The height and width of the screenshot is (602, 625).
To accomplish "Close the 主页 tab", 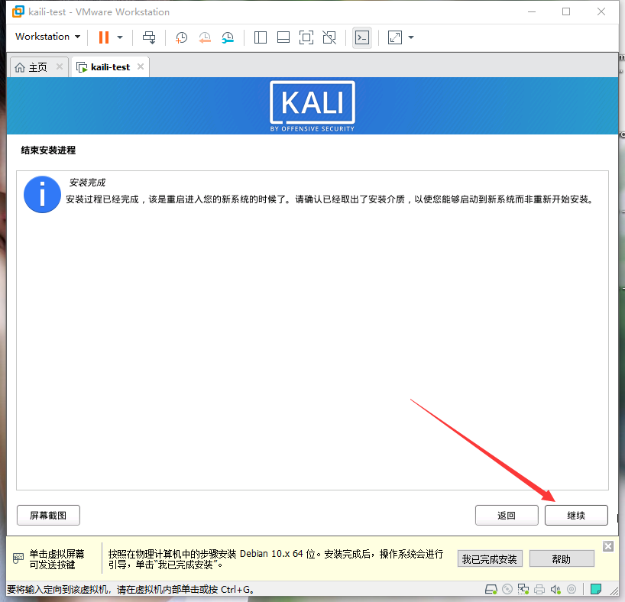I will click(60, 66).
